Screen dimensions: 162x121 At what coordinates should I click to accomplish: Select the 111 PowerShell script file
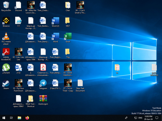coord(18,21)
